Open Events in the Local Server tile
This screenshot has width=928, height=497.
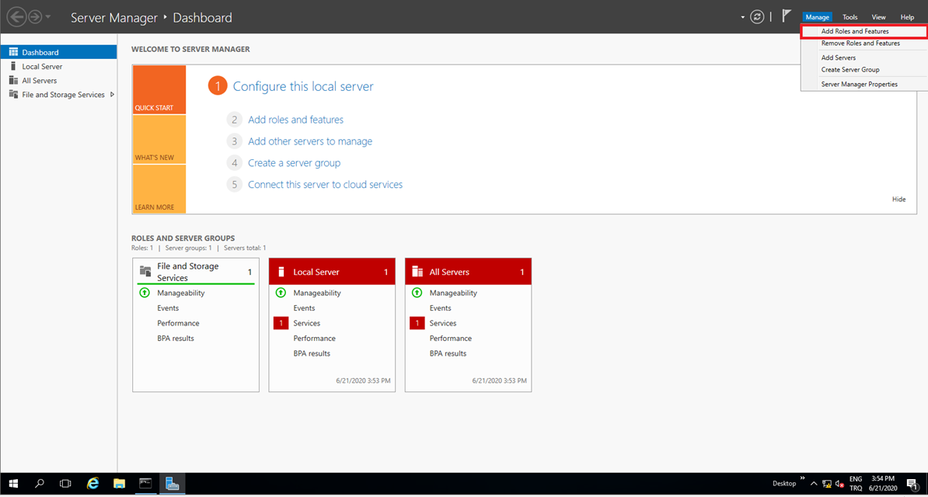point(304,308)
